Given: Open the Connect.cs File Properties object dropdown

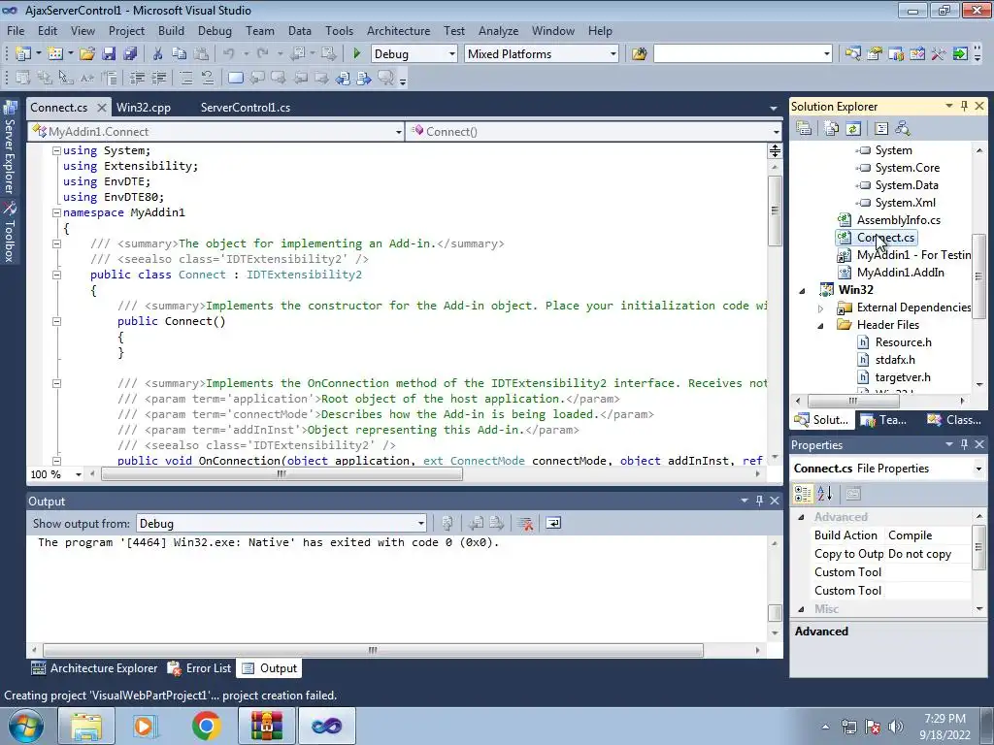Looking at the screenshot, I should click(978, 469).
